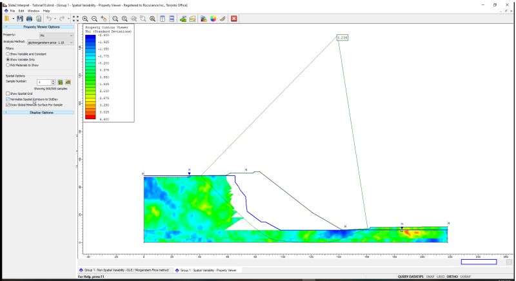This screenshot has height=281, width=516.
Task: Click the yellow chart icon beside Sample Number
Action: [68, 82]
